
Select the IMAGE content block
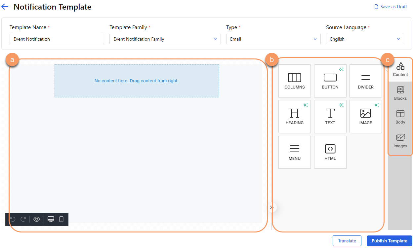(x=365, y=116)
